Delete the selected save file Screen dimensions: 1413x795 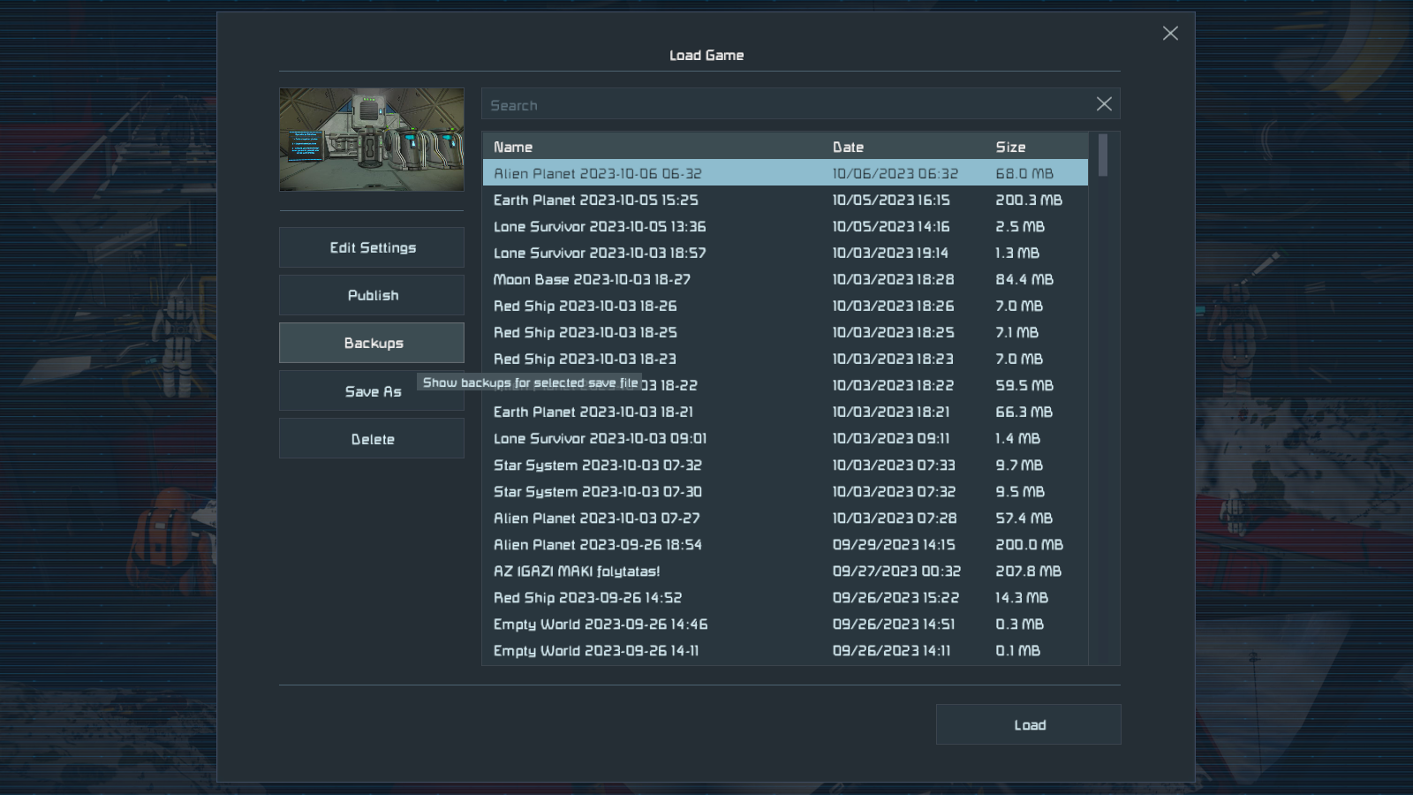(372, 439)
